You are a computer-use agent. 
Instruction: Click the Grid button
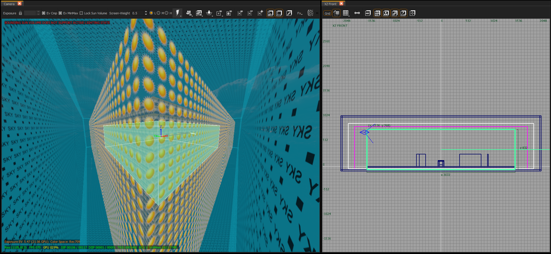pyautogui.click(x=328, y=13)
